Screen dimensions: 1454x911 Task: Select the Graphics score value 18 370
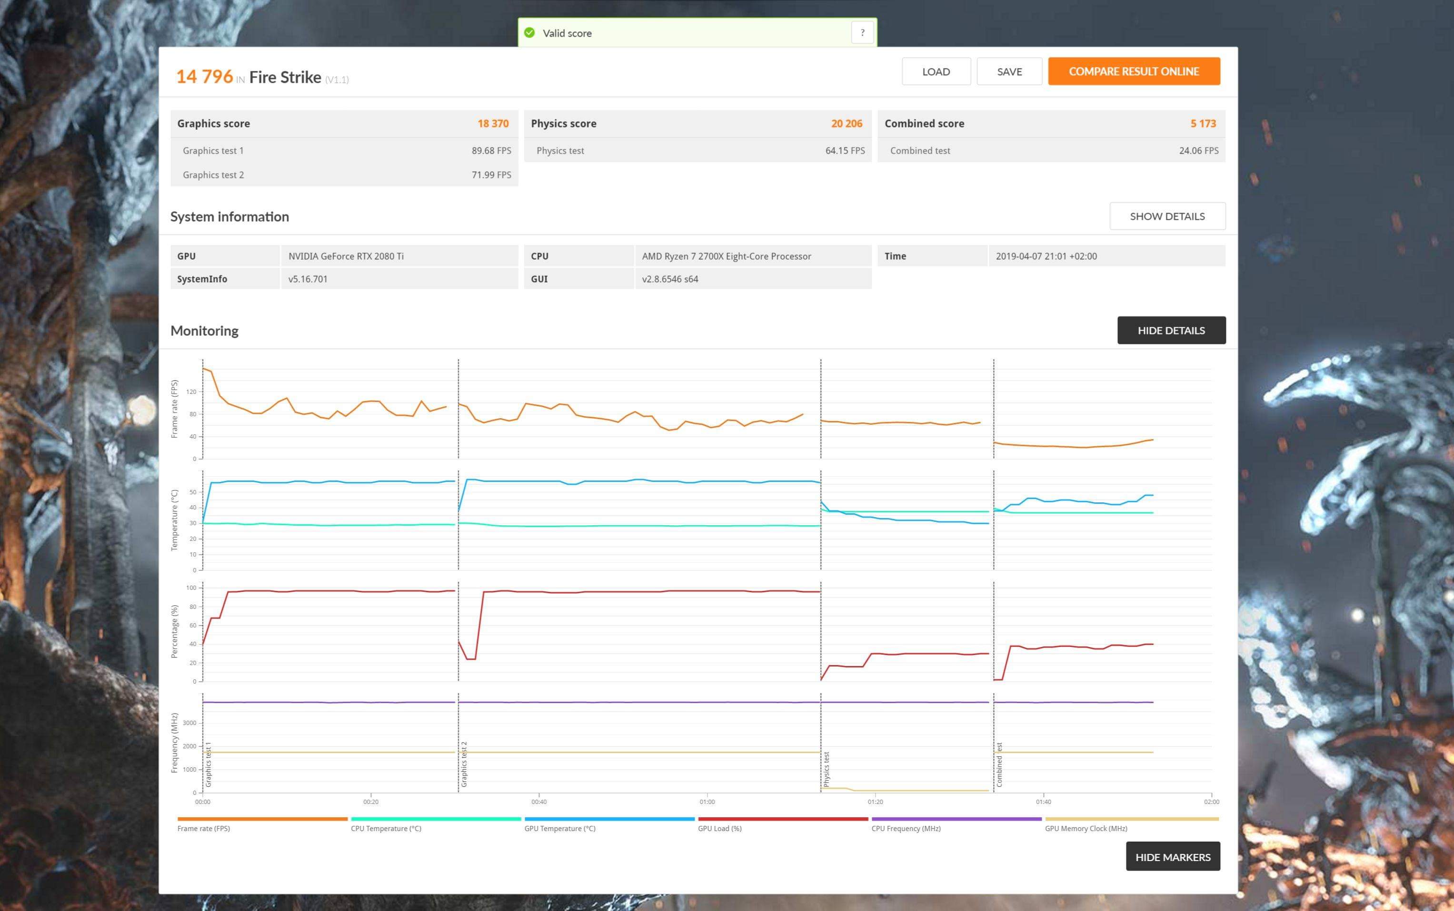point(492,124)
